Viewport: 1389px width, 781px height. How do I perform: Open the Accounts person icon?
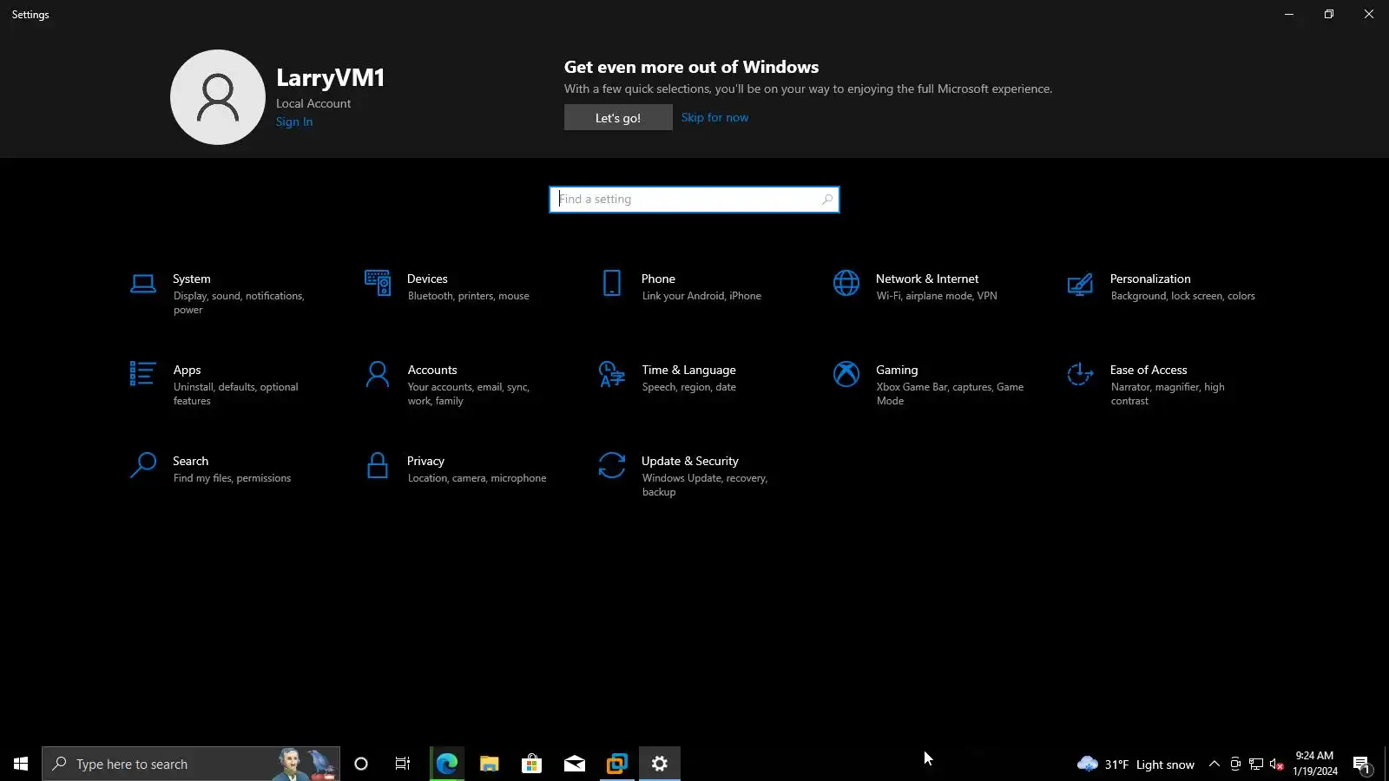pyautogui.click(x=378, y=374)
